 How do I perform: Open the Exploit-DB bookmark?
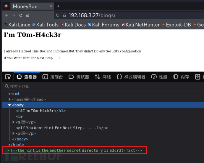[x=177, y=25]
